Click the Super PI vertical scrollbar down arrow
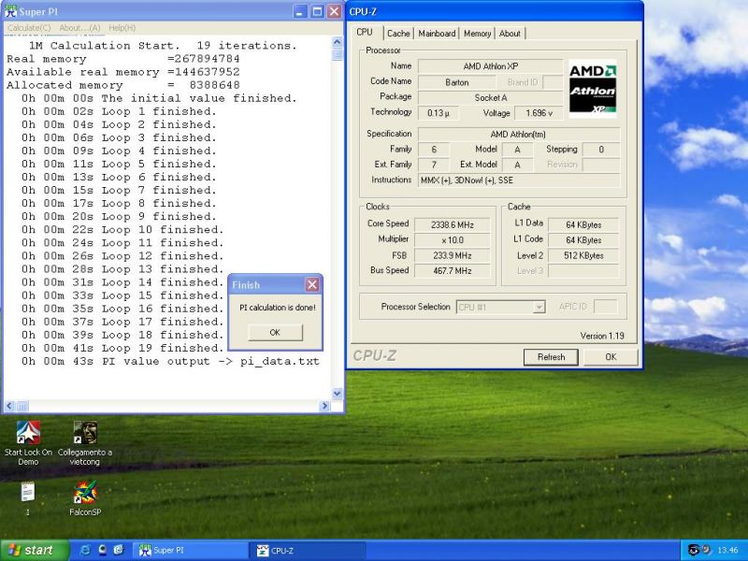Image resolution: width=748 pixels, height=561 pixels. point(338,394)
